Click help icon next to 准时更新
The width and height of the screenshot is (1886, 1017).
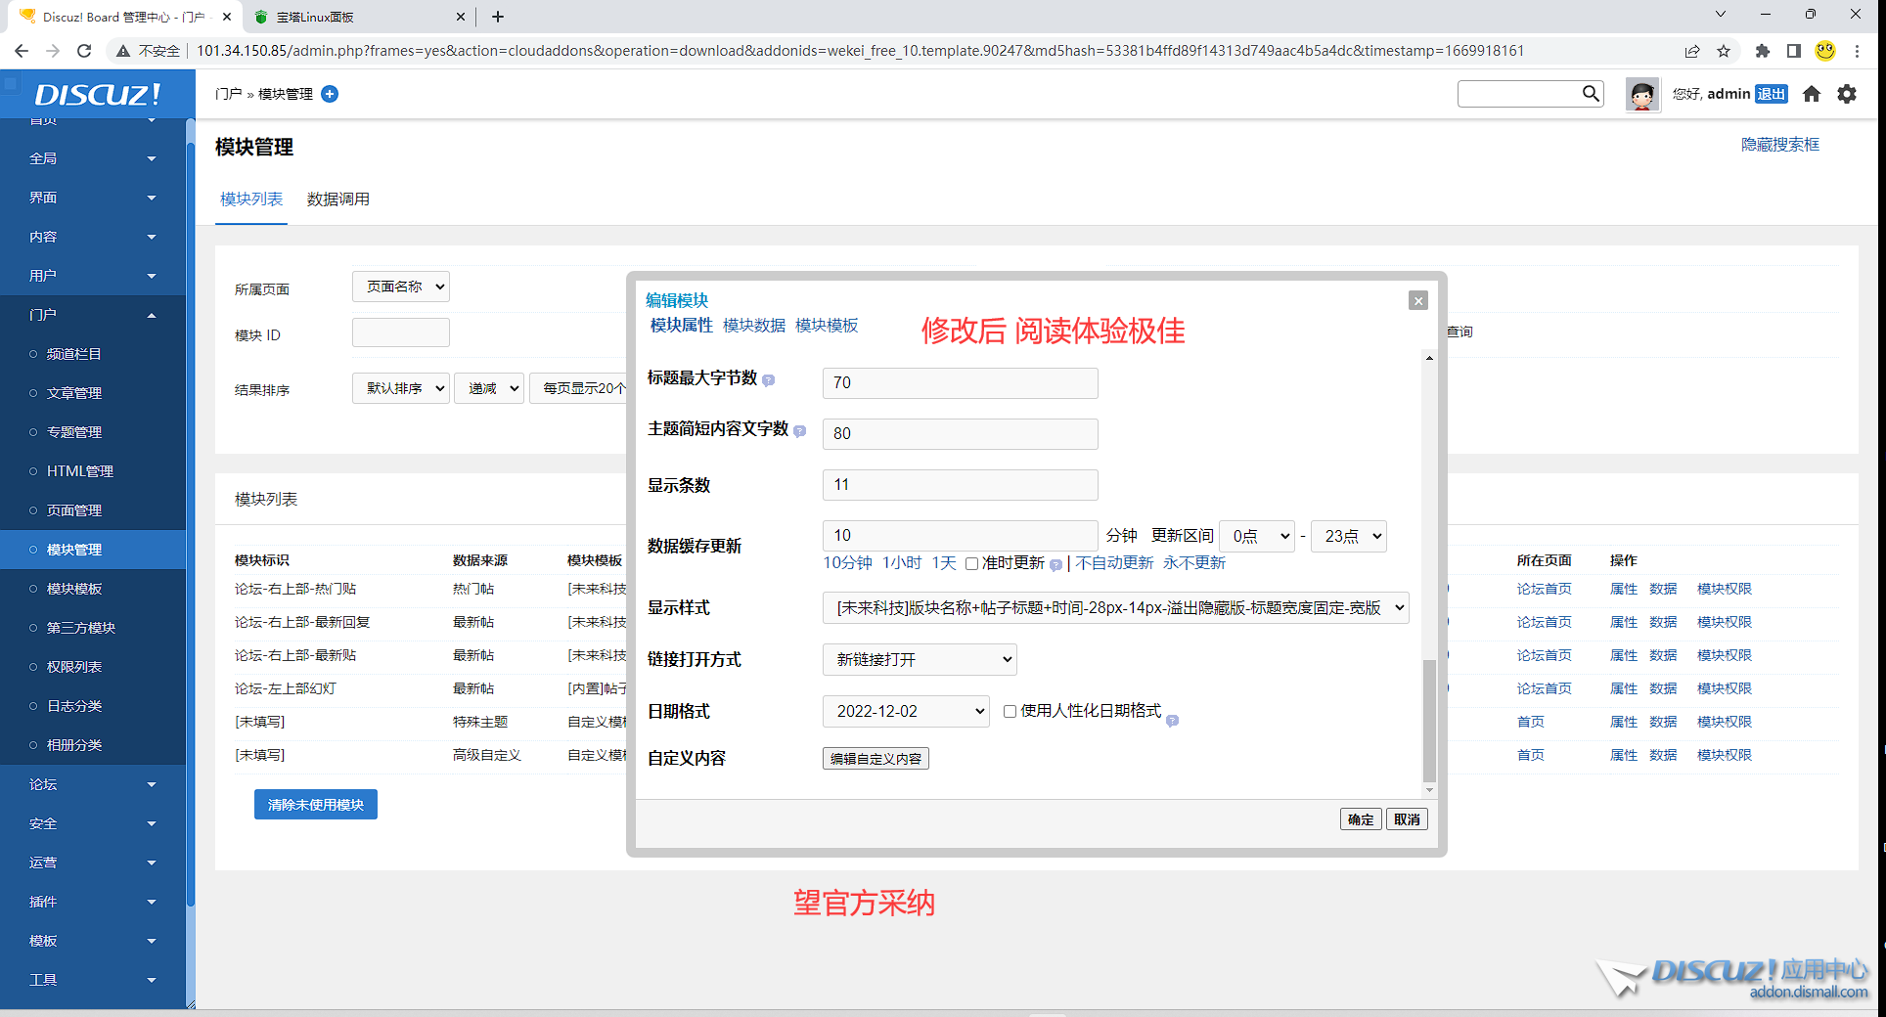click(x=1055, y=564)
